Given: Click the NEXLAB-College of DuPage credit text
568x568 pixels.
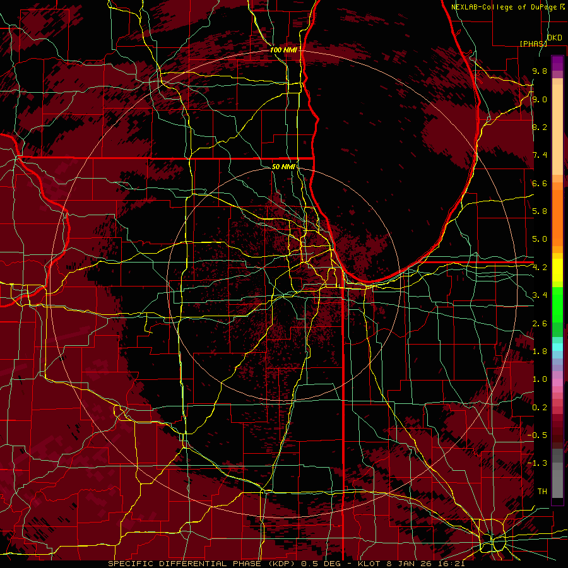Looking at the screenshot, I should tap(505, 7).
